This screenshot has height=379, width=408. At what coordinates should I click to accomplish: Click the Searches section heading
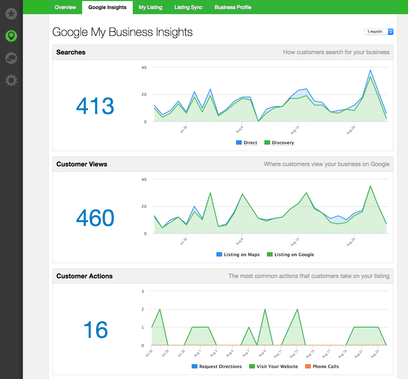pyautogui.click(x=71, y=52)
